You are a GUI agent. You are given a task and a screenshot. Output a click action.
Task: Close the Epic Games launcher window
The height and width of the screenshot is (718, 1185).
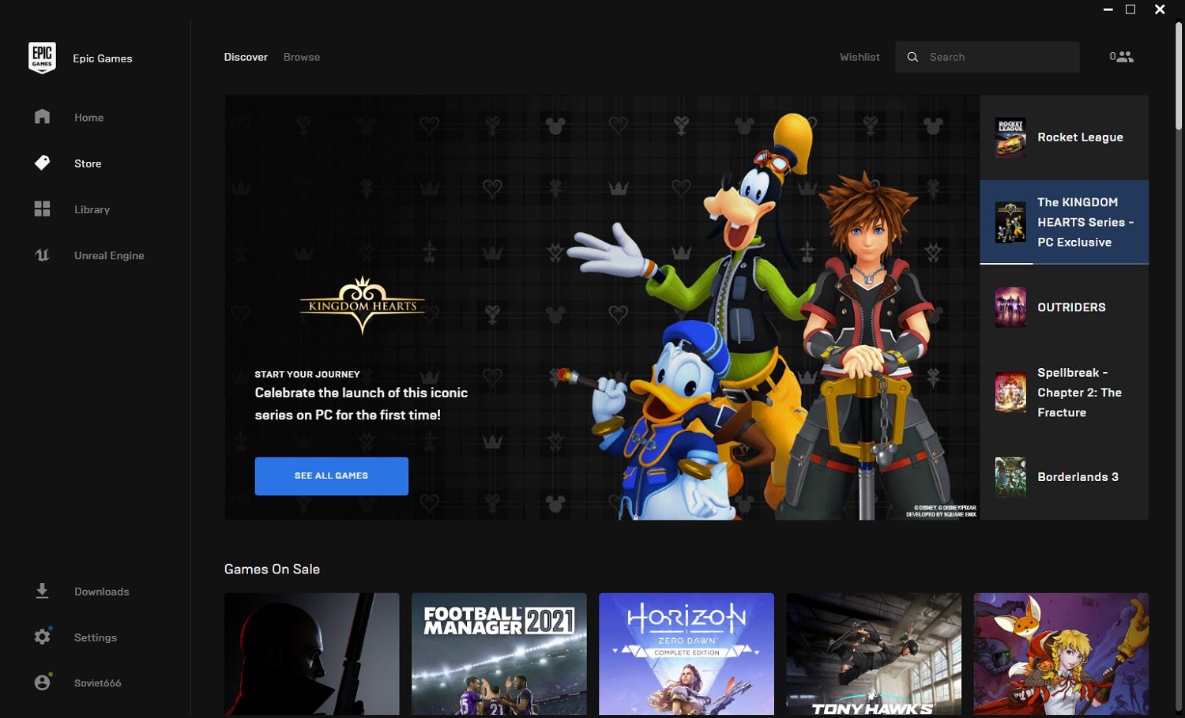1160,9
